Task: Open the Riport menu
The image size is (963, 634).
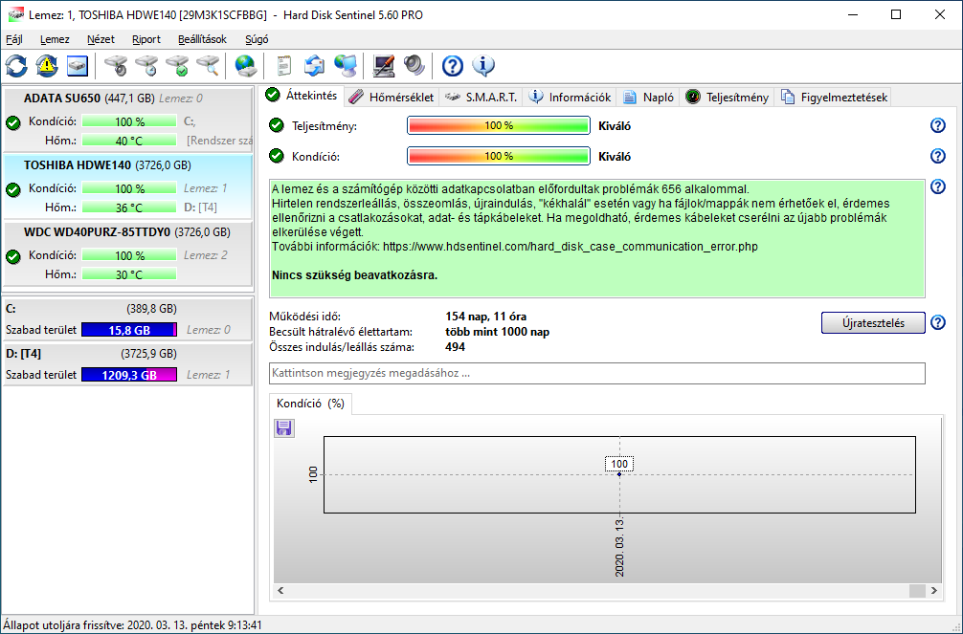Action: (x=146, y=39)
